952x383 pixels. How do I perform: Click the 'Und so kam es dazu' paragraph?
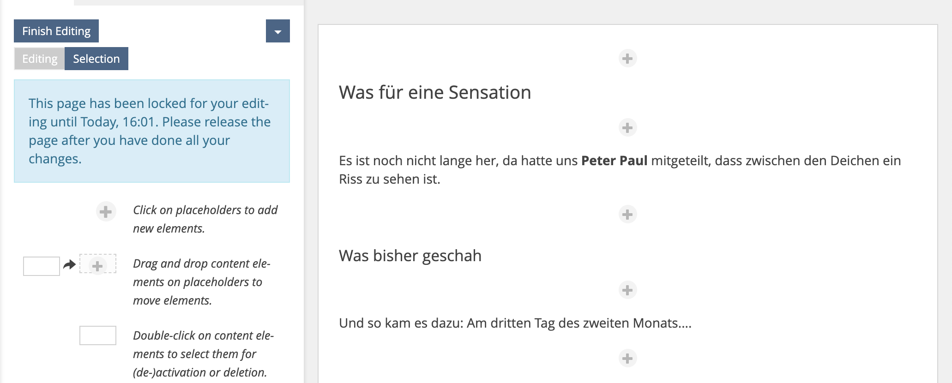(515, 323)
